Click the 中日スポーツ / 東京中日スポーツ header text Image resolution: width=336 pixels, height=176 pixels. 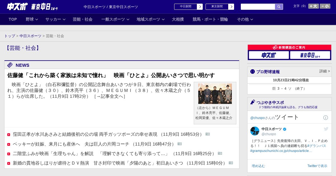pos(111,7)
